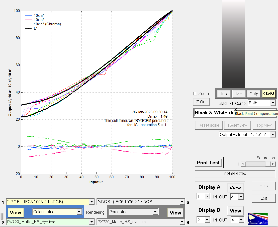Click the left arrow of Saturation slider

[242, 164]
